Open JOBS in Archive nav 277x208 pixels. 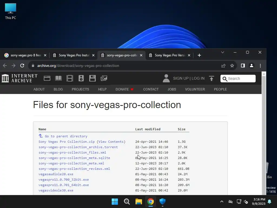coord(172,89)
